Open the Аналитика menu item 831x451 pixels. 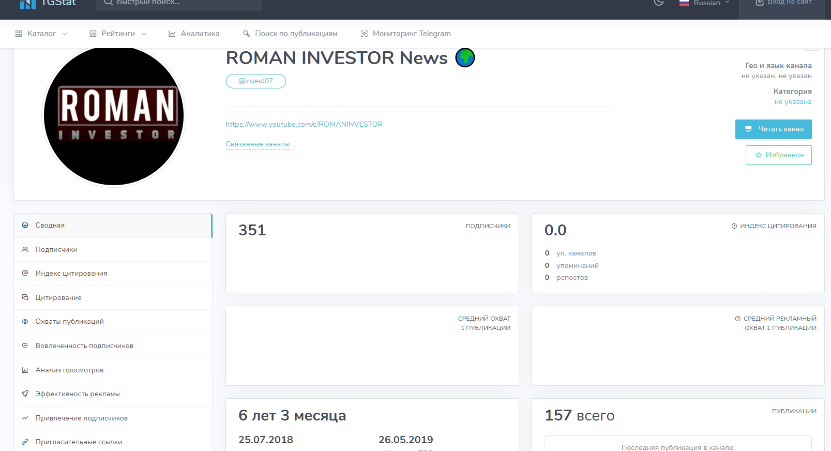tap(194, 34)
